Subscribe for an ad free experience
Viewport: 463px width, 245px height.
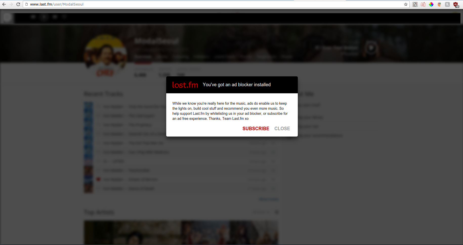(x=256, y=128)
